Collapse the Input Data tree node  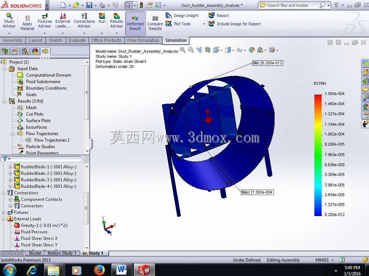click(4, 69)
